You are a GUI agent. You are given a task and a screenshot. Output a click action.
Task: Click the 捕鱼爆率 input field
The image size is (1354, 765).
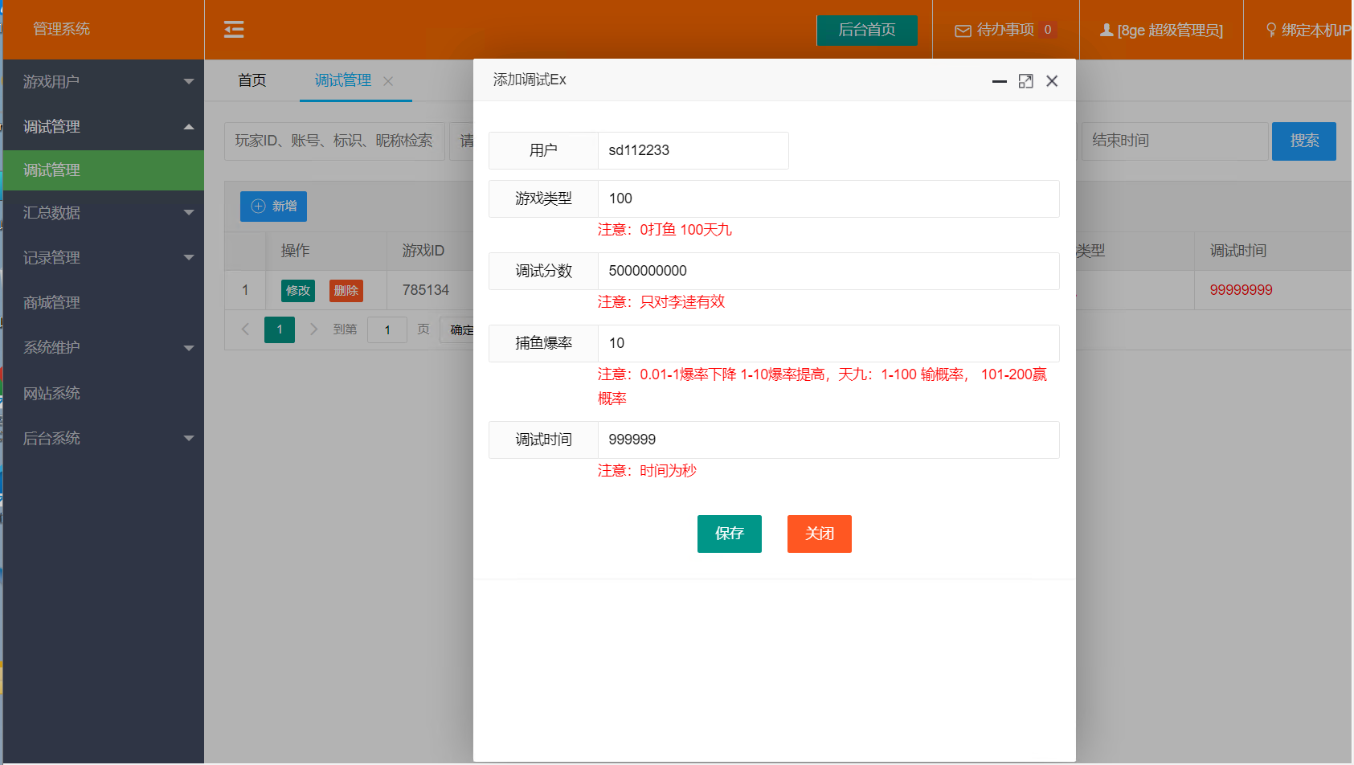828,343
